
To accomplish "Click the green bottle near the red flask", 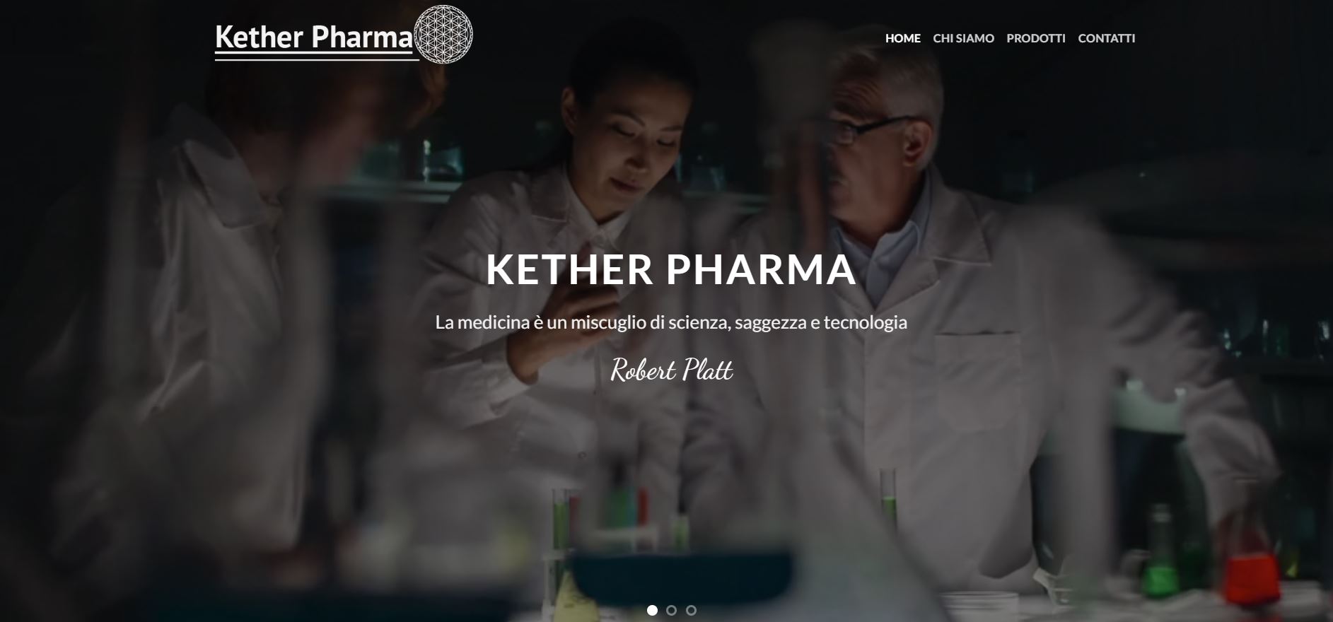I will tap(1158, 551).
